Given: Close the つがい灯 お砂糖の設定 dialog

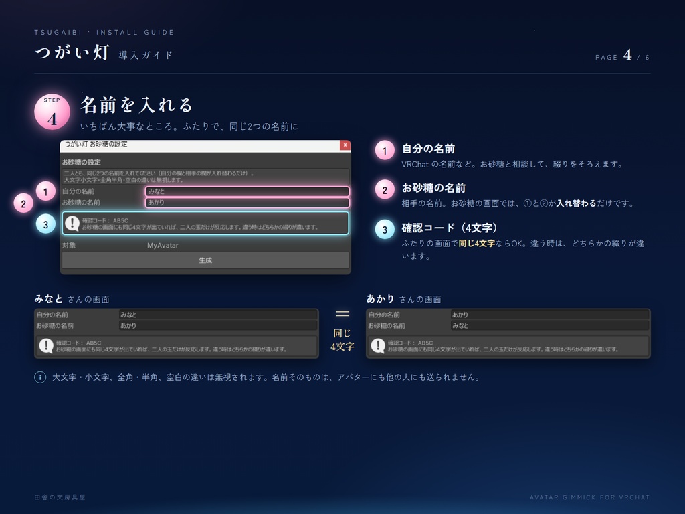Looking at the screenshot, I should pyautogui.click(x=345, y=145).
